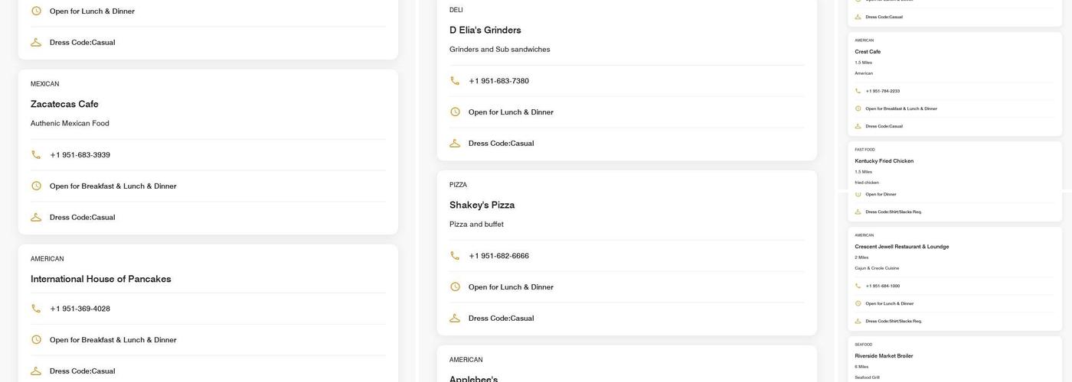Call D Elia's Grinders number +1 951-683-7380

pyautogui.click(x=498, y=81)
